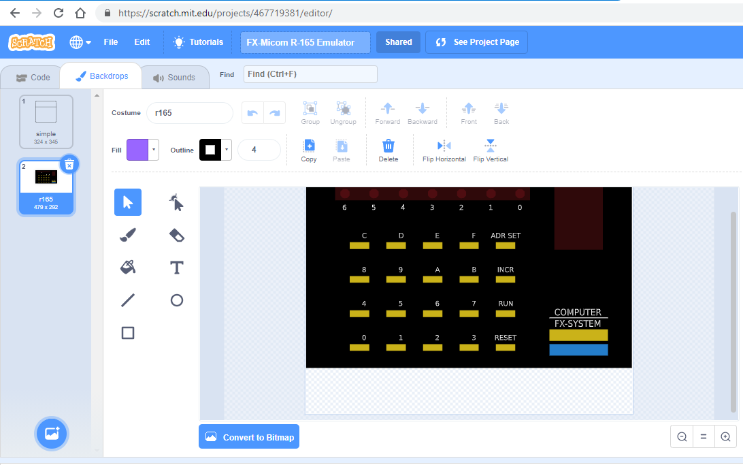Select the Text tool
743x465 pixels.
176,268
